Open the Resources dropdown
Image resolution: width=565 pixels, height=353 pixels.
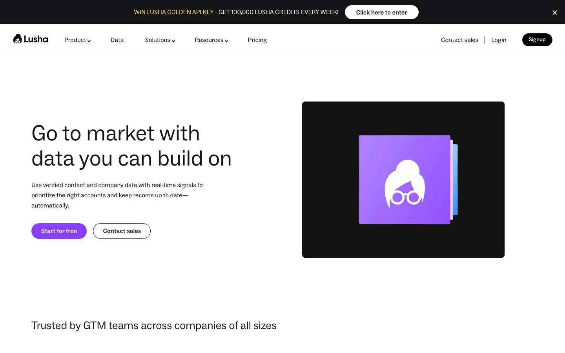(209, 40)
